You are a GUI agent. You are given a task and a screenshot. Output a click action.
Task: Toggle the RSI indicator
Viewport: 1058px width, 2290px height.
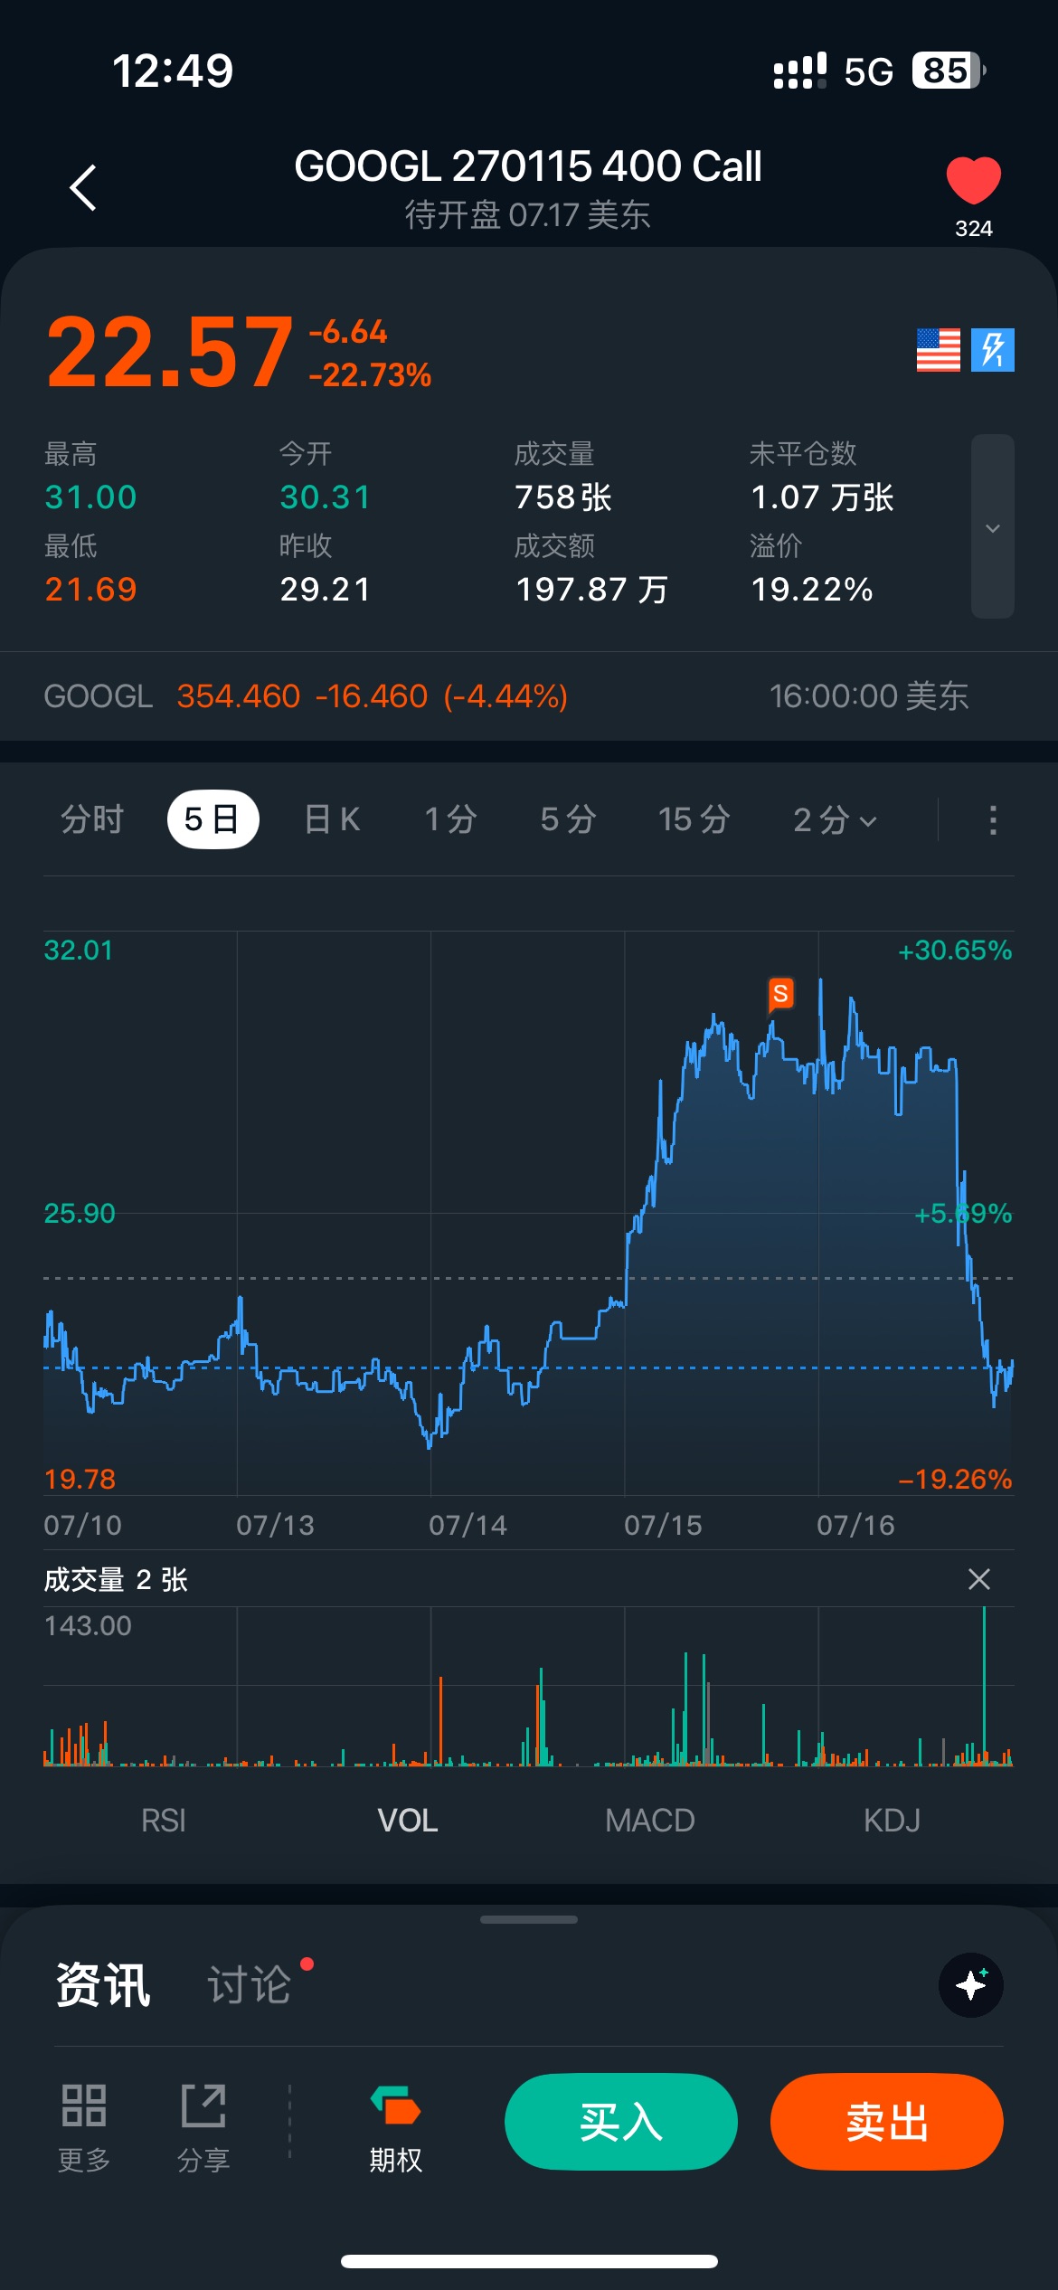164,1821
